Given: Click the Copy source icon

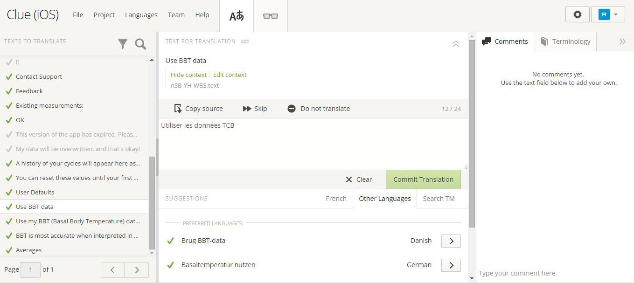Looking at the screenshot, I should (178, 109).
